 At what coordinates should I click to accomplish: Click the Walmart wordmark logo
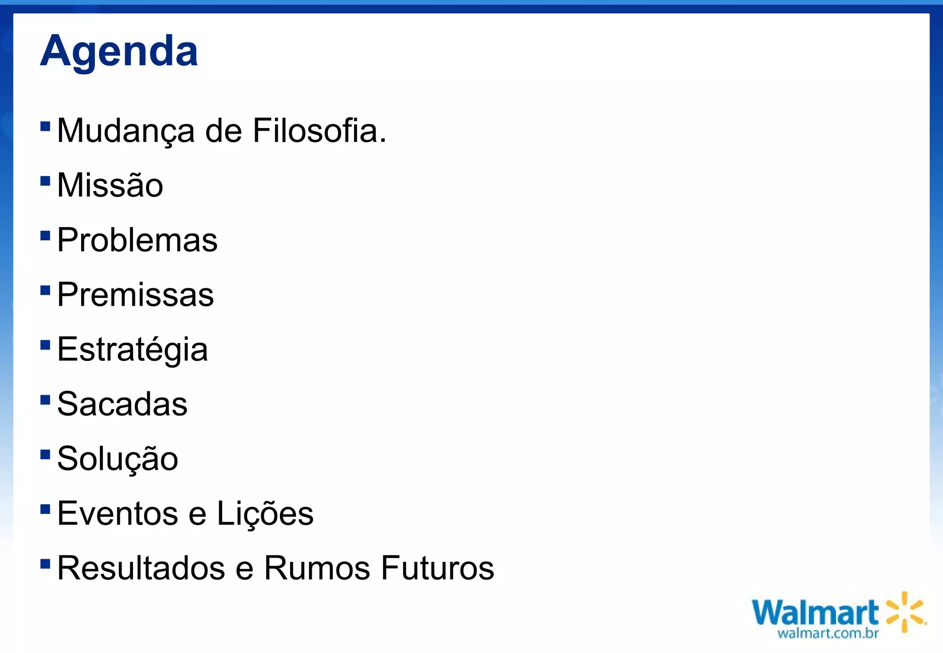815,613
